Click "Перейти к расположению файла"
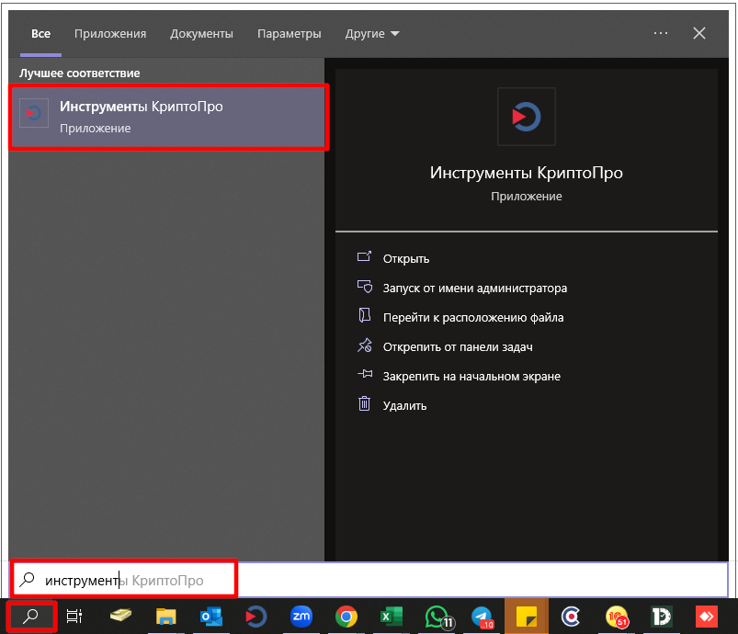This screenshot has height=634, width=738. point(472,318)
